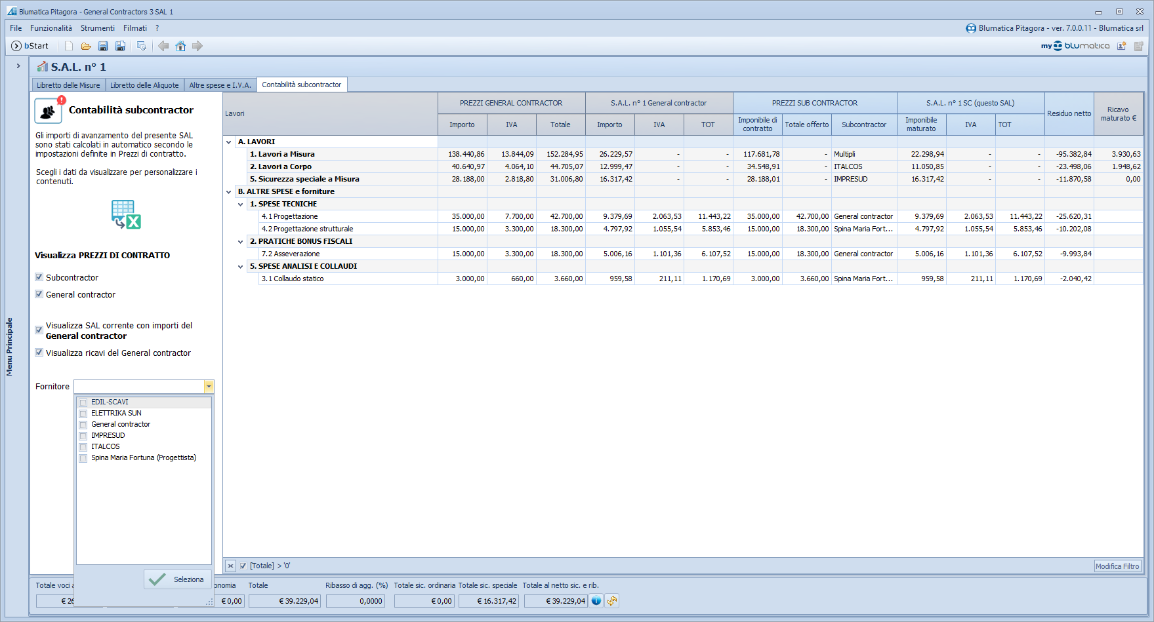The height and width of the screenshot is (622, 1154).
Task: Click the save-all double floppy icon
Action: [x=120, y=46]
